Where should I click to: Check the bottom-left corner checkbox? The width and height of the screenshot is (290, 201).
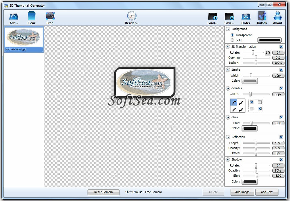click(251, 109)
